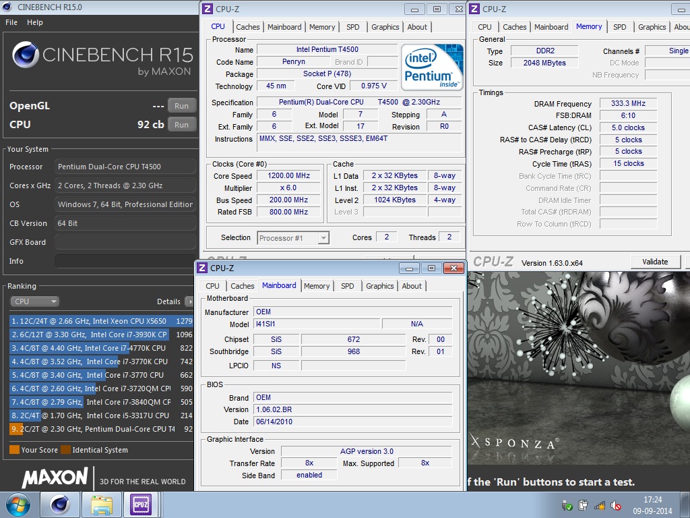Run the OpenGL benchmark
Viewport: 690px width, 518px height.
coord(181,106)
